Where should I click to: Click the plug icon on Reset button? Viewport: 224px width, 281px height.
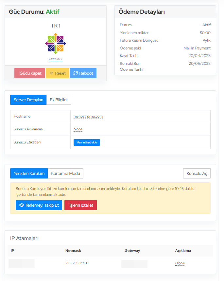(51, 73)
